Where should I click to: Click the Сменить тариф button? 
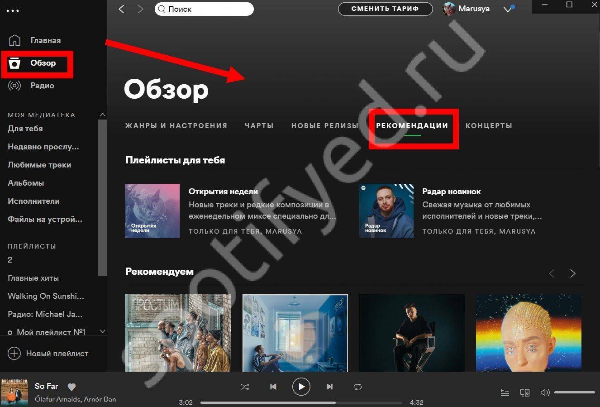[385, 9]
